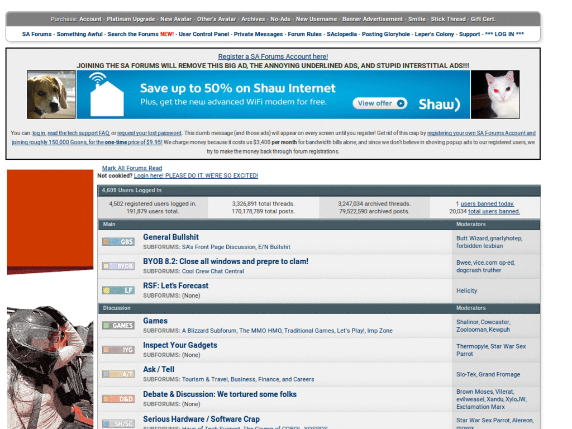The width and height of the screenshot is (572, 429).
Task: Open New Username purchase link
Action: (x=316, y=19)
